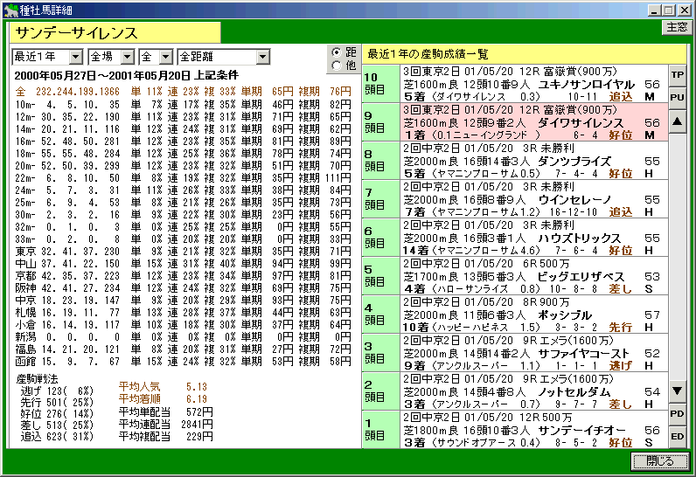Open the 最近1年 period dropdown
This screenshot has height=477, width=696.
click(x=47, y=57)
